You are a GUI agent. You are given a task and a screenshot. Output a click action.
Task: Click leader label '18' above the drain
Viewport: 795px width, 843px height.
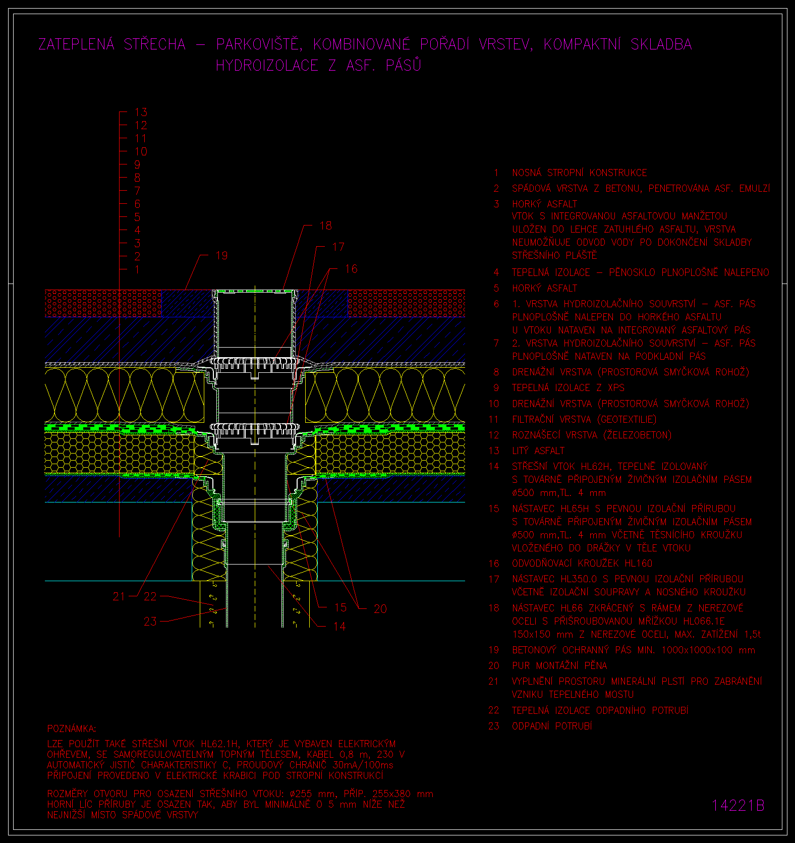point(326,226)
